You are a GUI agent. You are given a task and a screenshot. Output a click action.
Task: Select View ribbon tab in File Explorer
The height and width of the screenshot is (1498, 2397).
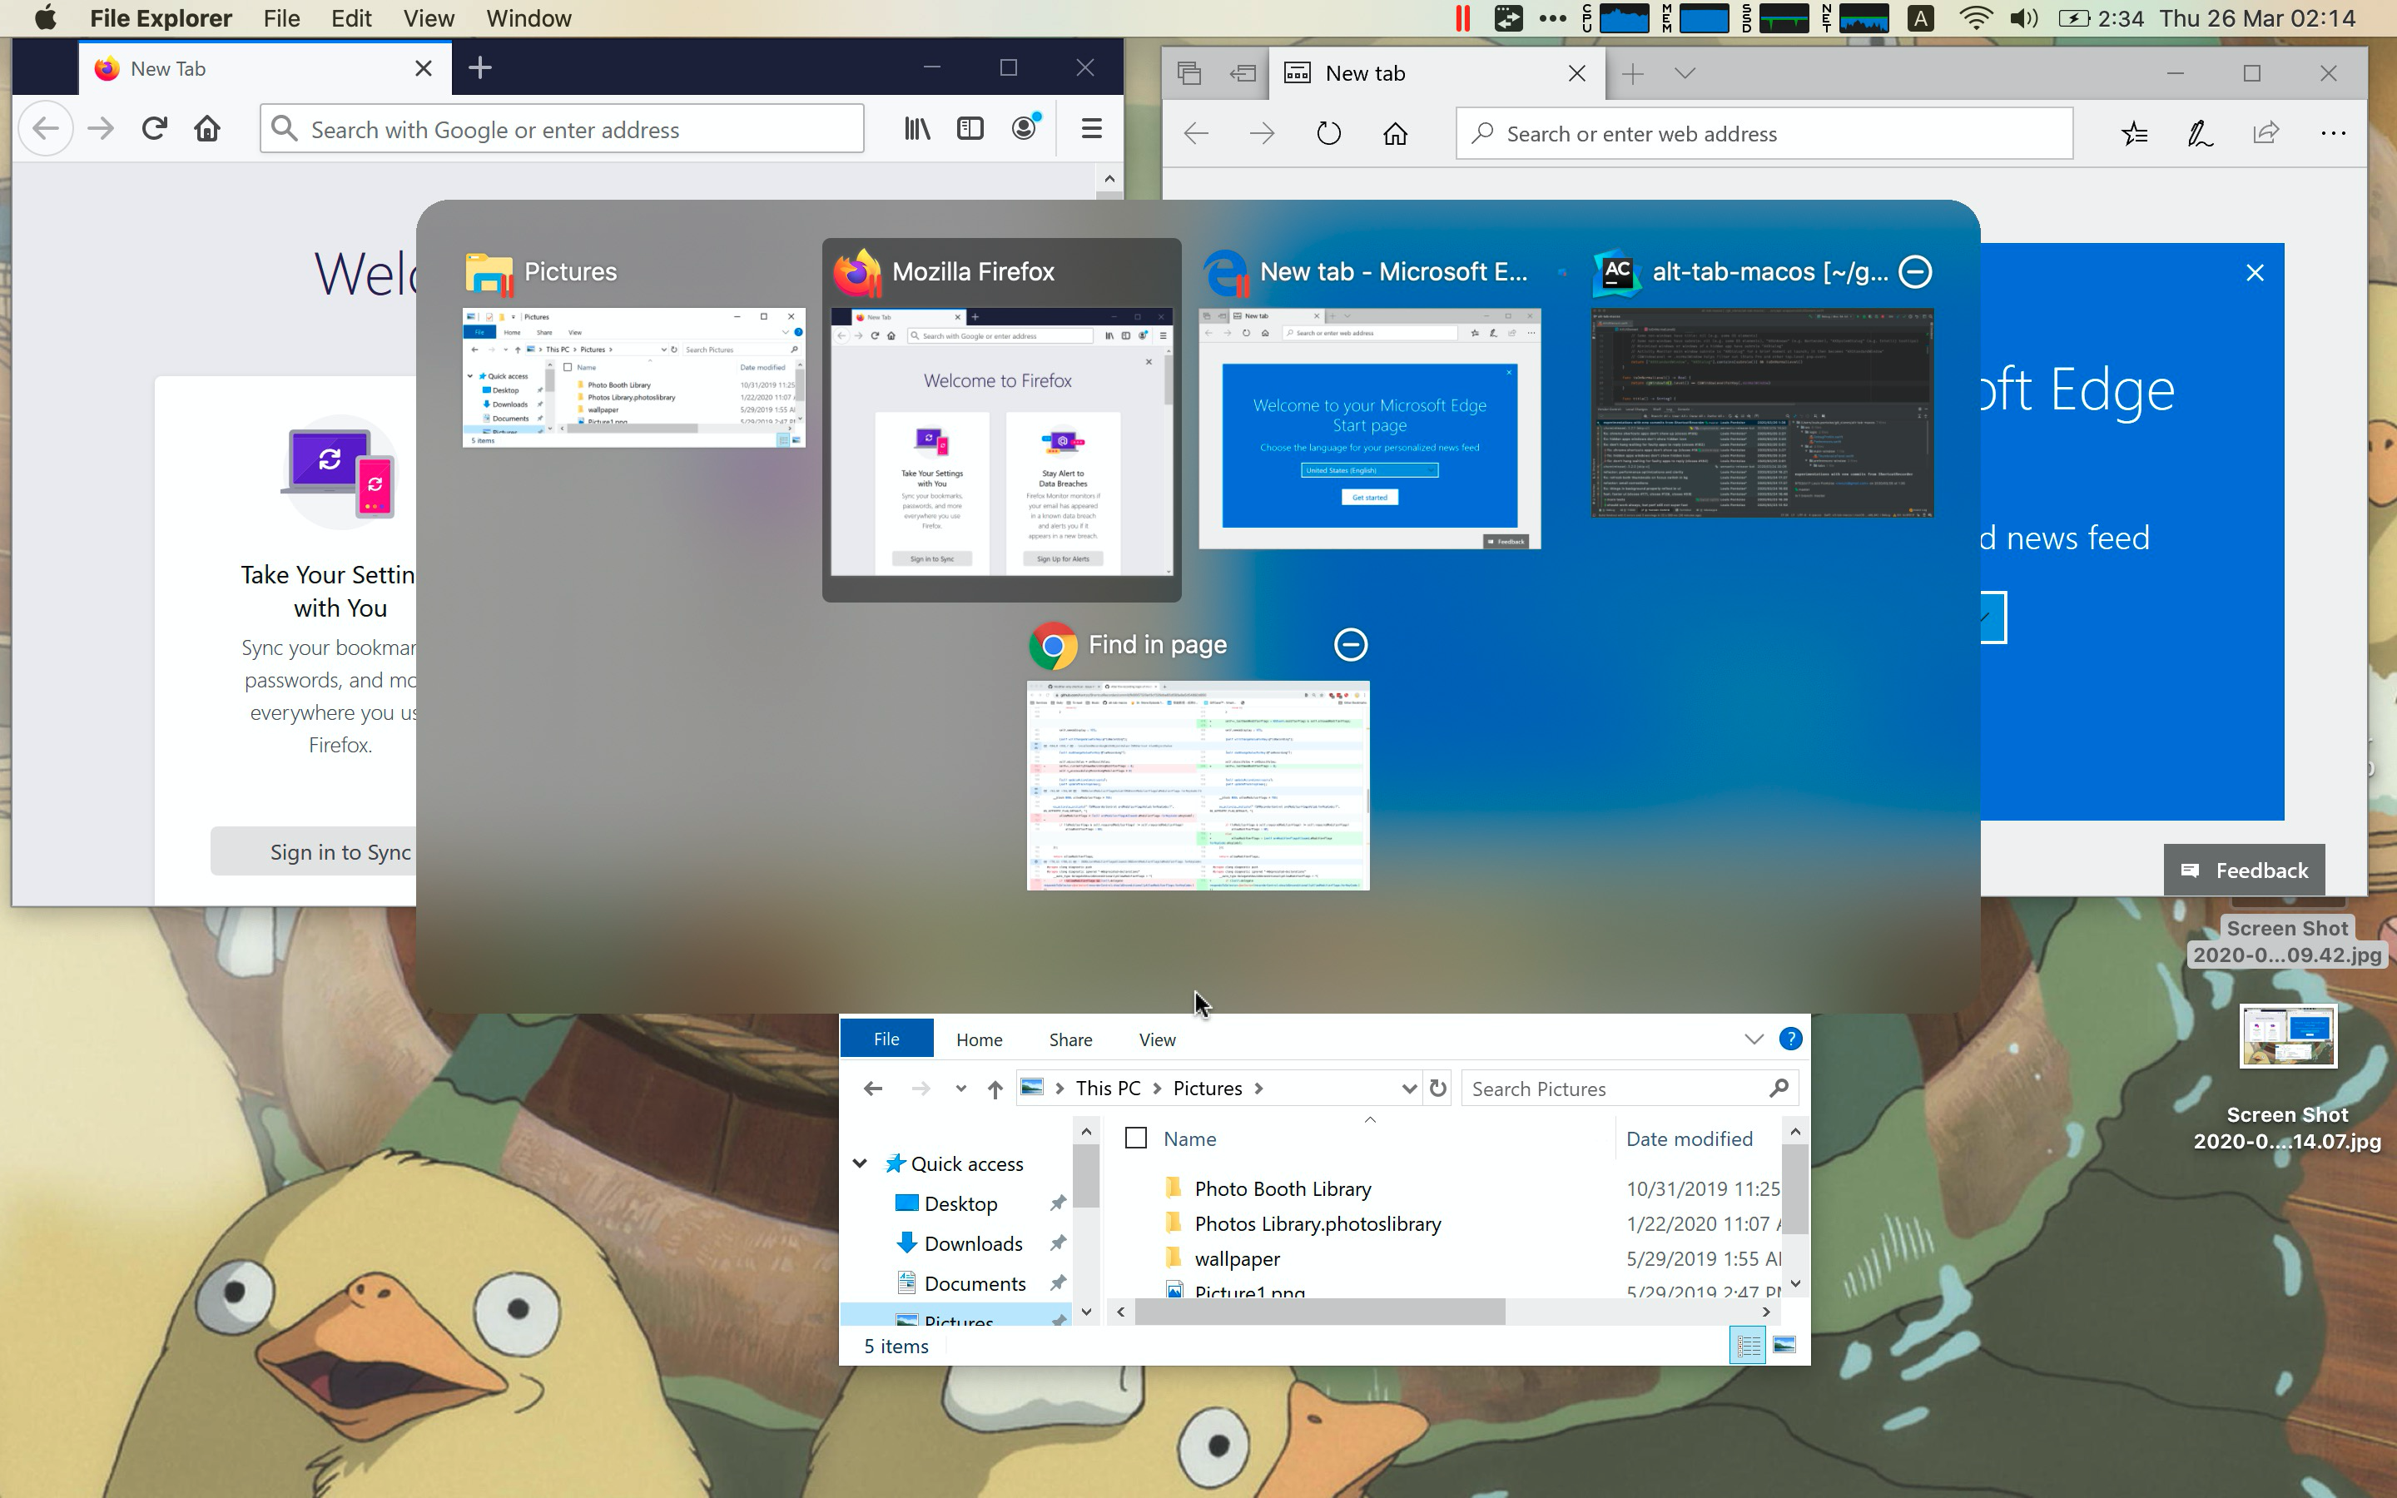(1157, 1039)
